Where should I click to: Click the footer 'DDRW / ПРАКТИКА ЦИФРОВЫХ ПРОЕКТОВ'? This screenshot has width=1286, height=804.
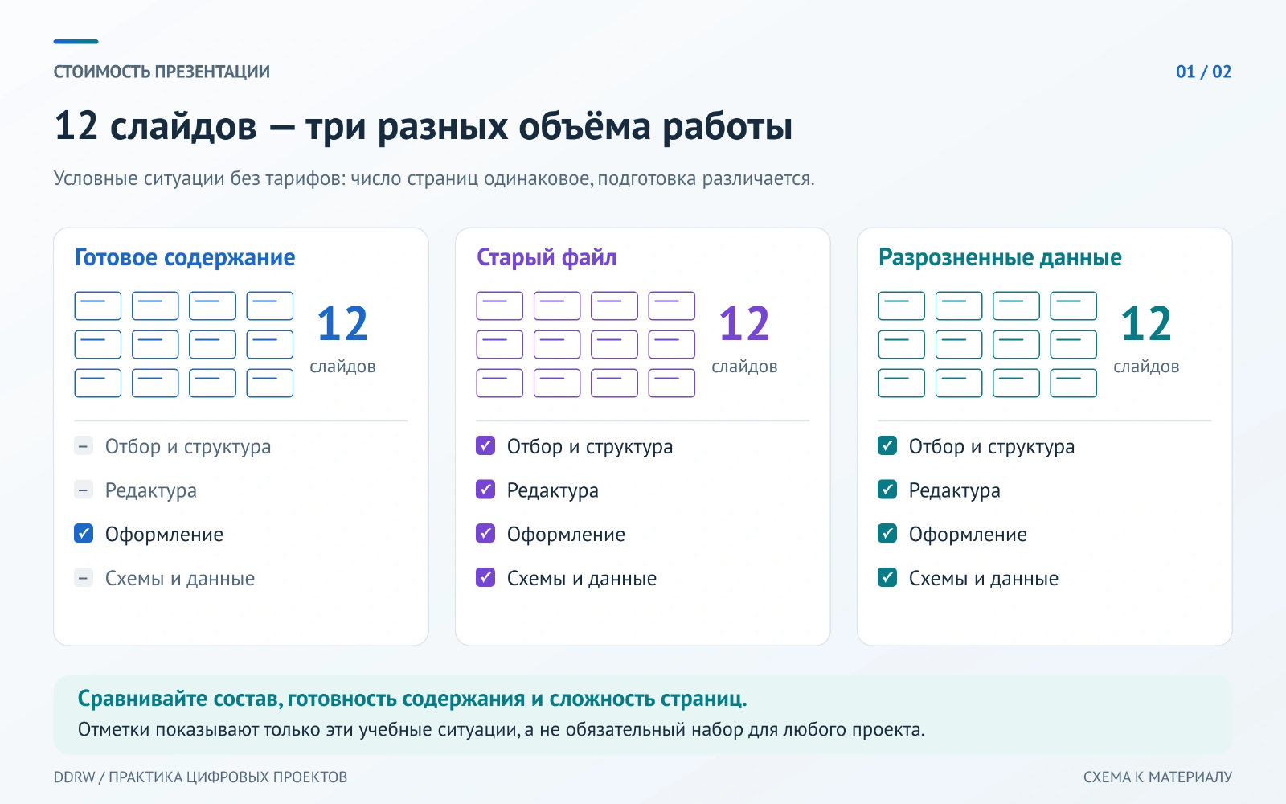click(200, 777)
